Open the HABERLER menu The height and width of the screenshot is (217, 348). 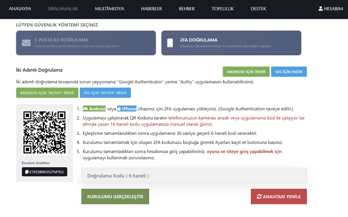coord(151,9)
